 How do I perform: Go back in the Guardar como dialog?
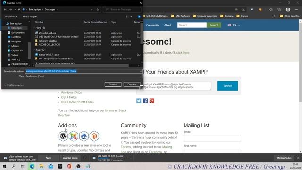(5, 9)
